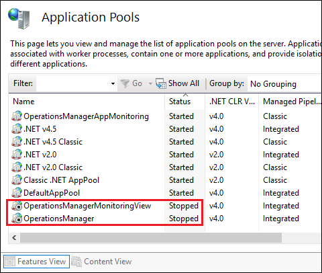Select the OperationsManagerAppMonitoring row name

[86, 116]
